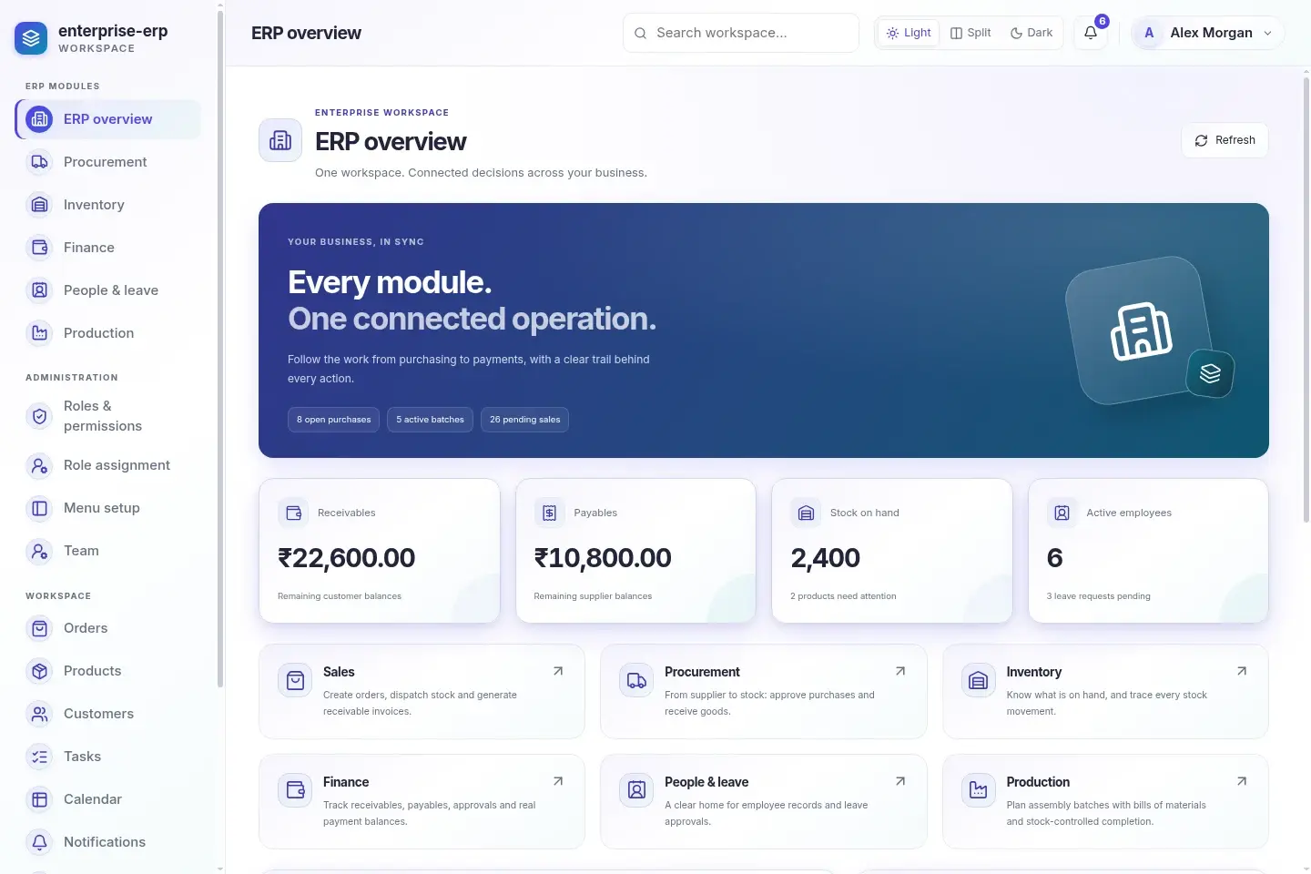Screen dimensions: 1311x874
Task: Click the Customers people icon in sidebar
Action: point(39,714)
